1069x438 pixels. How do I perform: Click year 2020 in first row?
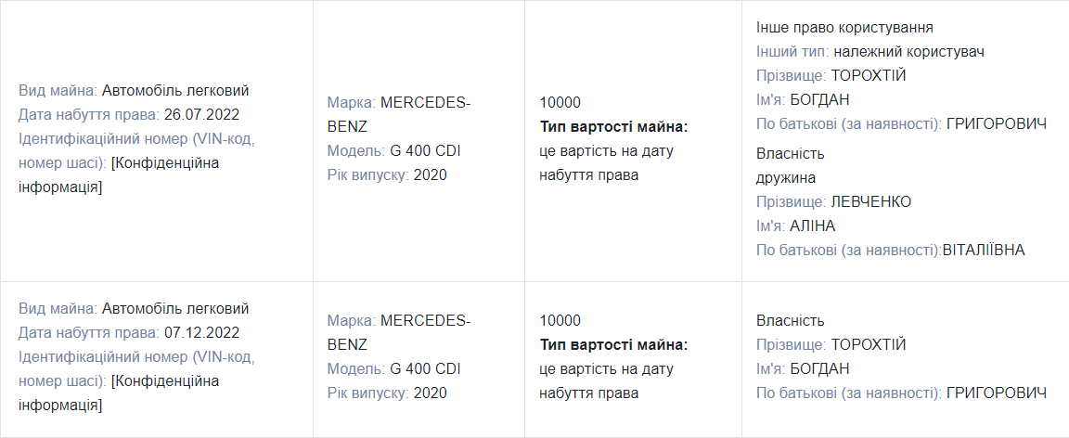(431, 175)
